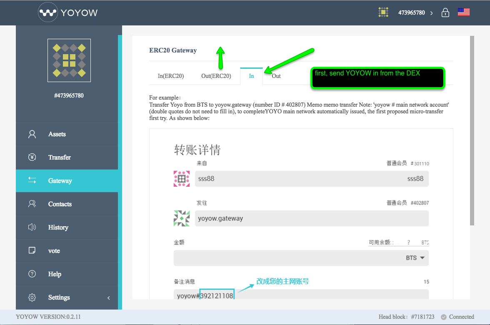Change language via the US flag icon

click(463, 12)
